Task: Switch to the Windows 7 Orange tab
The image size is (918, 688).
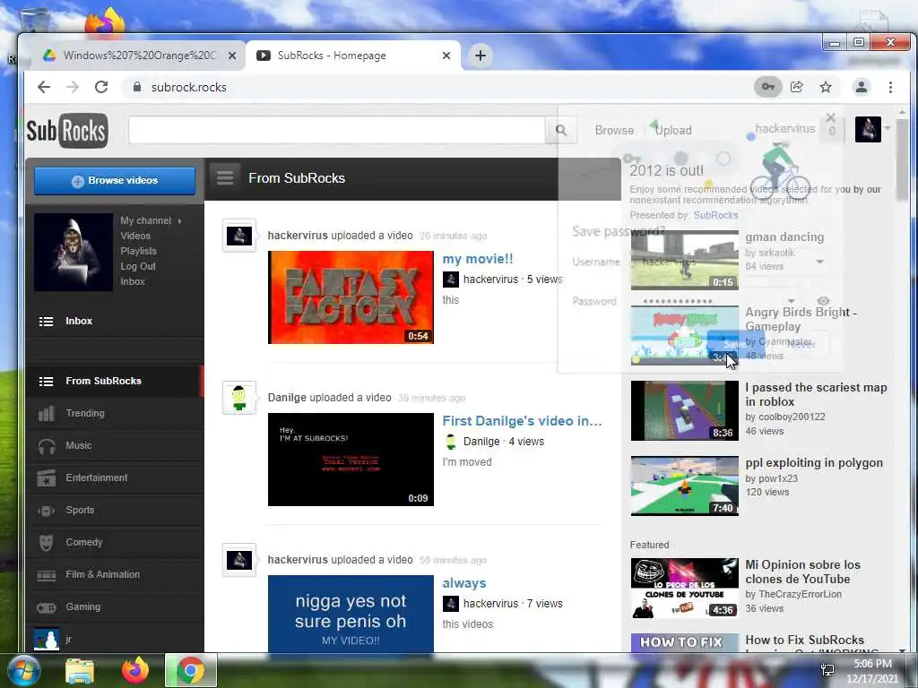Action: 141,56
